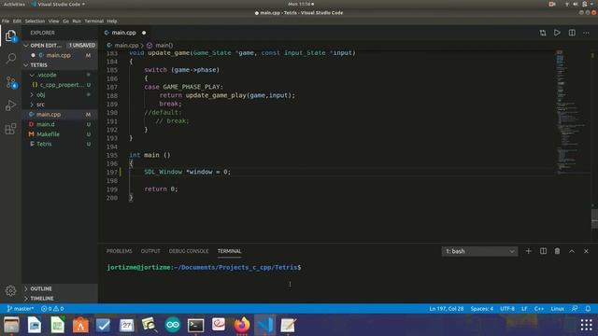
Task: Select main.cpp under Open Editors
Action: 60,55
